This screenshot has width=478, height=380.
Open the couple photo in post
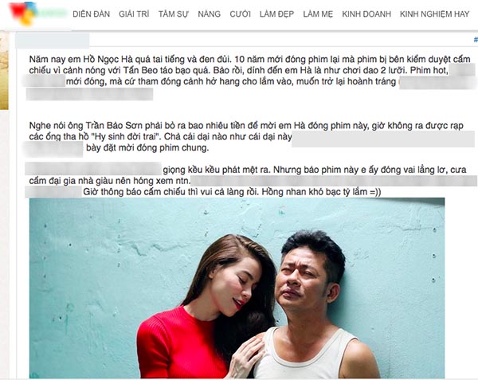click(237, 288)
